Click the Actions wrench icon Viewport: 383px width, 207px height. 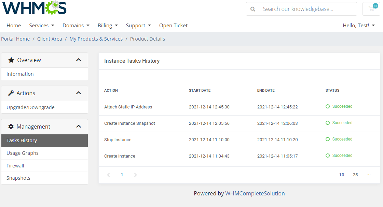(x=11, y=93)
